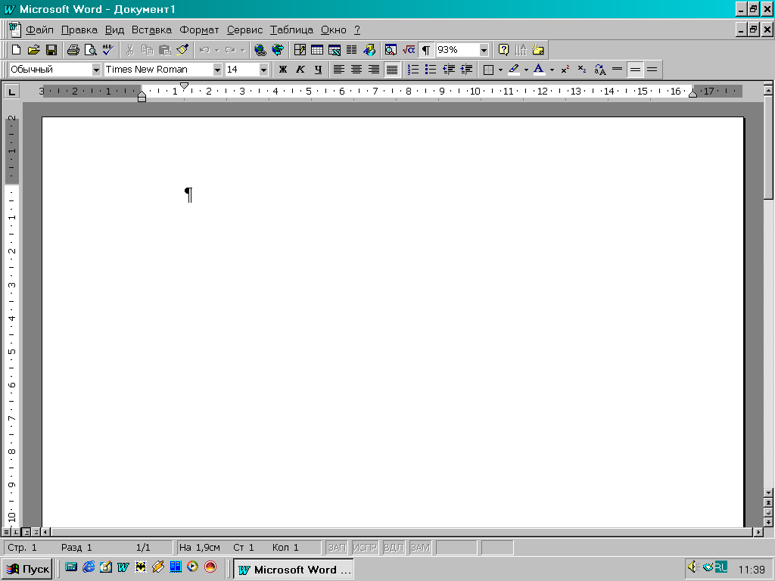Set single line spacing button

pyautogui.click(x=618, y=70)
